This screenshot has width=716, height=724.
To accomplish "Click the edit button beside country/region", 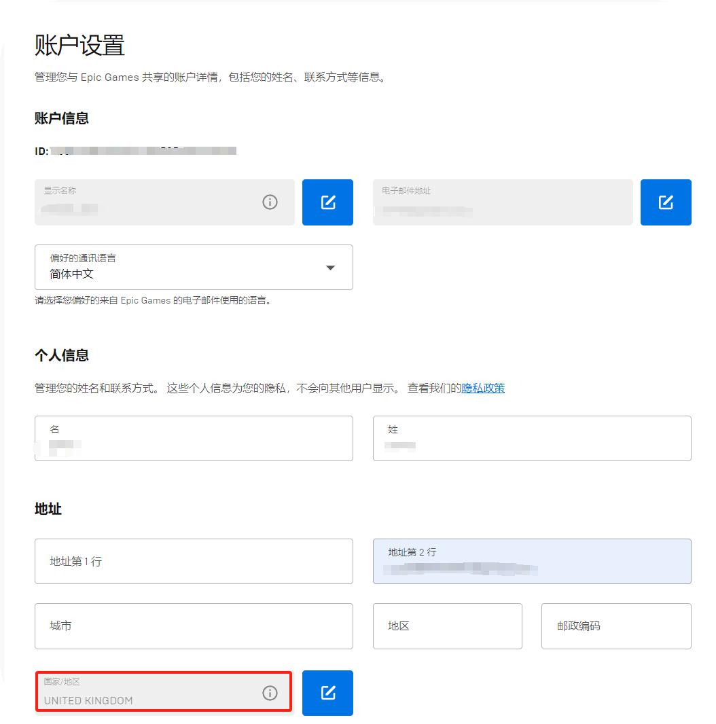I will [x=327, y=693].
